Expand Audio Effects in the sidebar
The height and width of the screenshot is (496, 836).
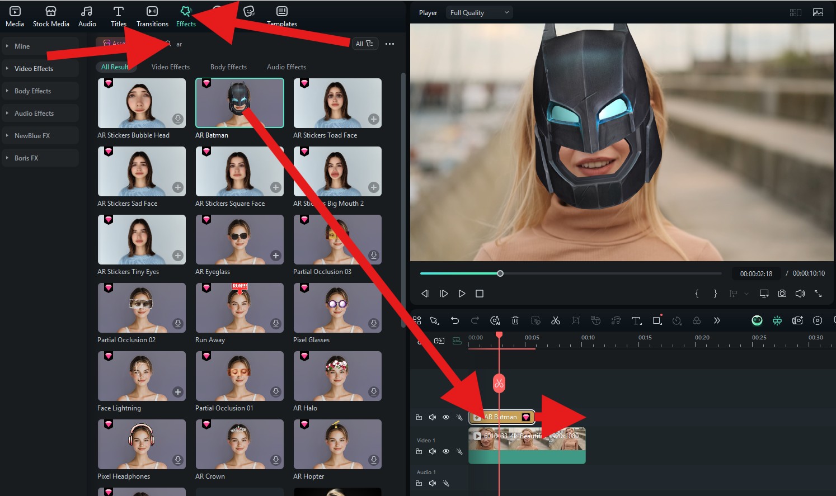pos(40,113)
